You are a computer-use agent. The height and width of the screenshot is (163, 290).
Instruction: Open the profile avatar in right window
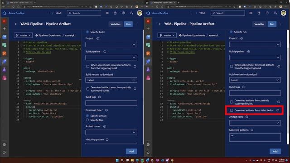click(283, 13)
